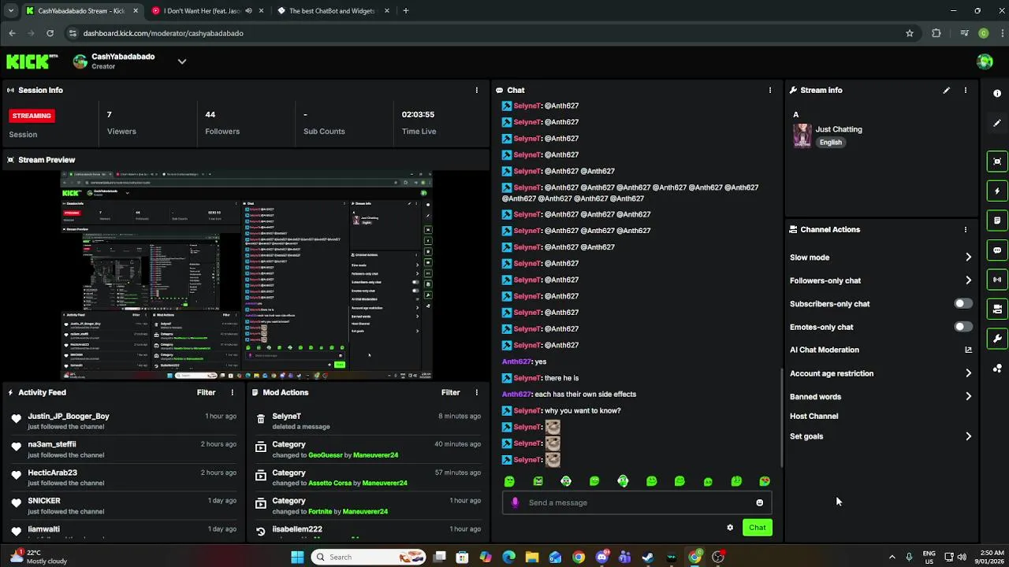Click the pencil icon in right sidebar
The width and height of the screenshot is (1009, 567).
997,123
